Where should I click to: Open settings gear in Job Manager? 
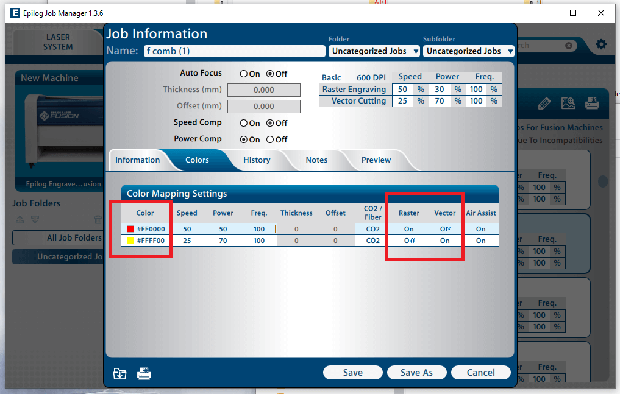(x=601, y=44)
